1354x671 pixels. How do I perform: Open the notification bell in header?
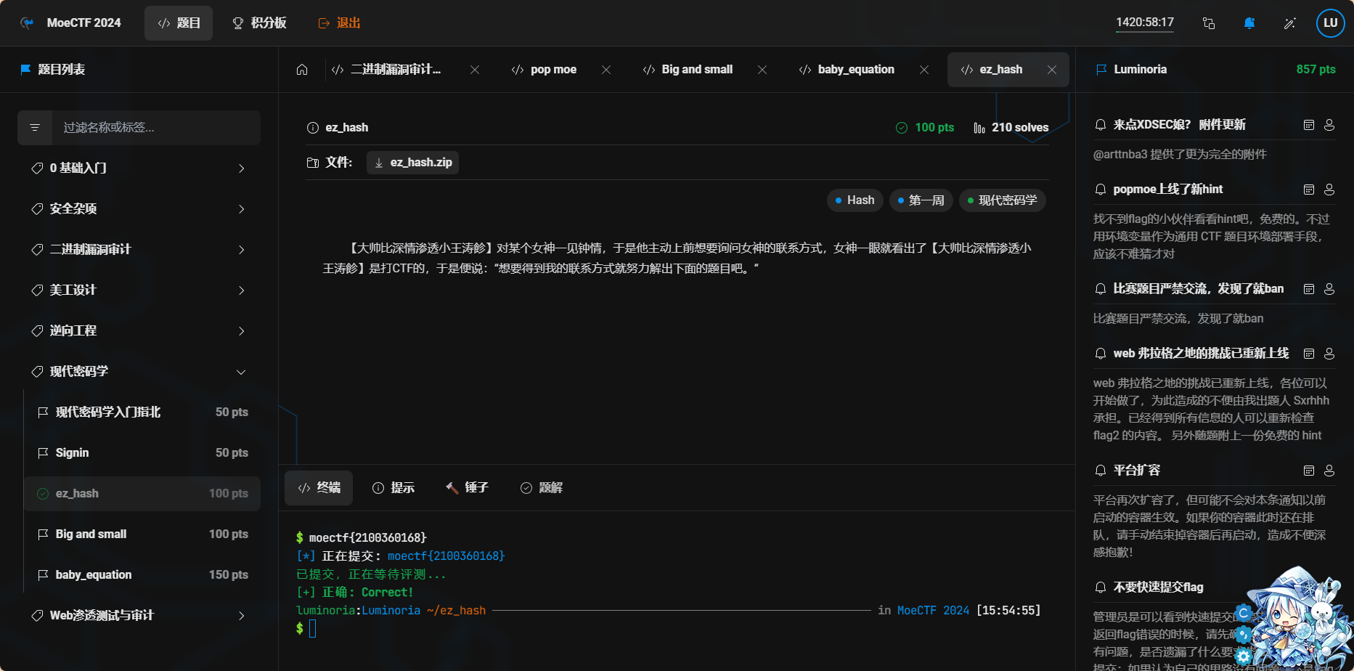point(1249,23)
